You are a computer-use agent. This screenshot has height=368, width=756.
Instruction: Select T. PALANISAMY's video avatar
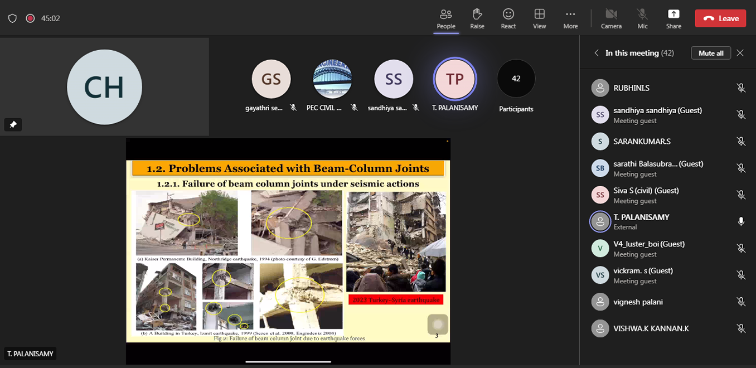point(454,79)
